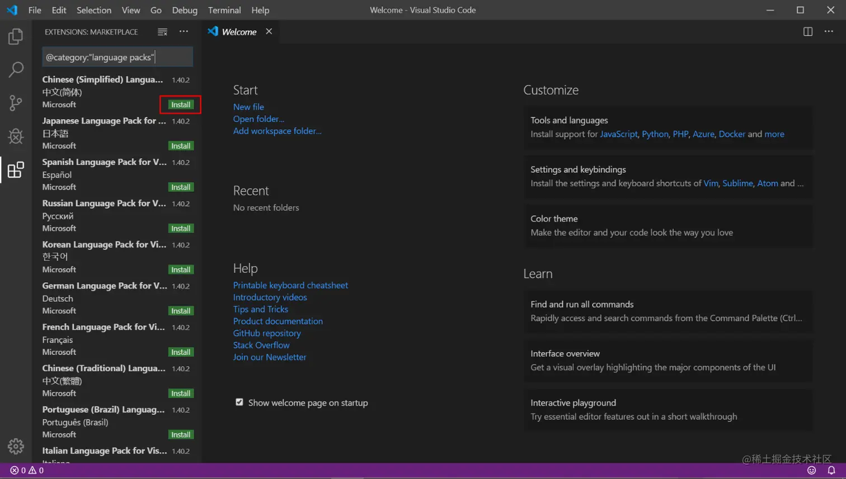Open the feedback smiley in status bar
The image size is (846, 479).
[x=811, y=471]
